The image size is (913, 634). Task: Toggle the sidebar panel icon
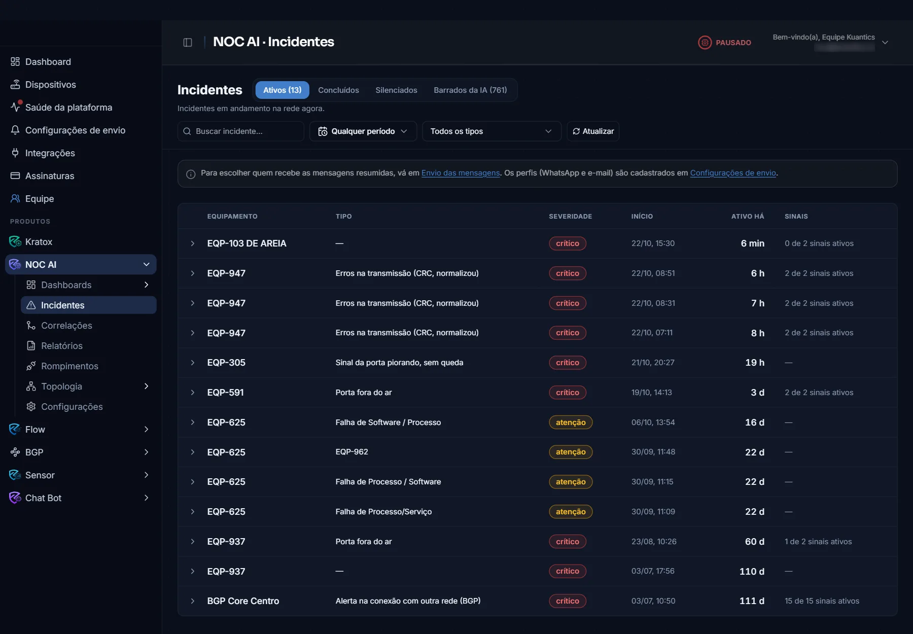(188, 42)
